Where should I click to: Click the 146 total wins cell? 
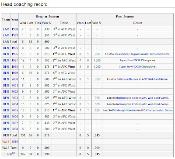(23, 154)
